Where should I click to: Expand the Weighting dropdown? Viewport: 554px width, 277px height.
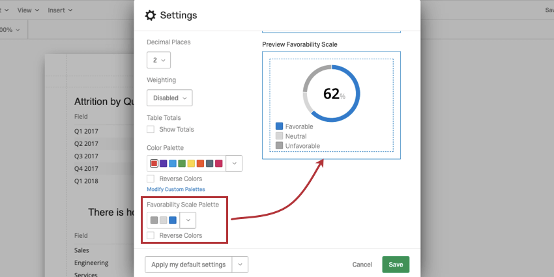(169, 98)
